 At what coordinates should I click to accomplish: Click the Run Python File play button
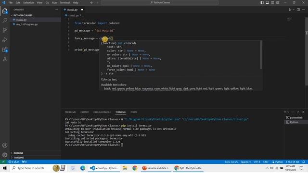point(290,10)
